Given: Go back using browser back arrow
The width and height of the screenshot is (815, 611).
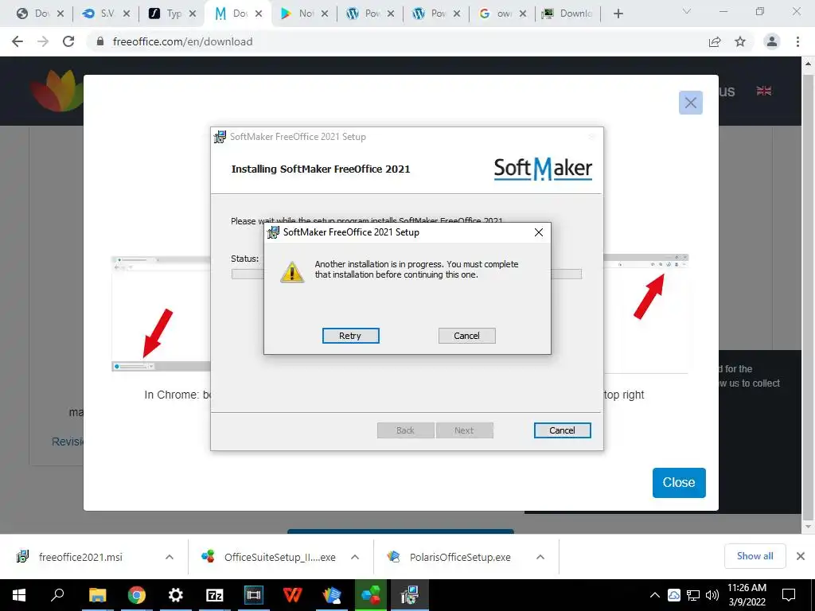Looking at the screenshot, I should (x=18, y=41).
